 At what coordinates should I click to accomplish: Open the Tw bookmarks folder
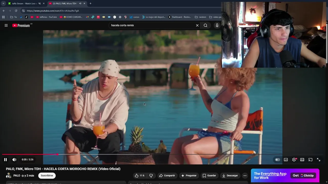pyautogui.click(x=14, y=17)
